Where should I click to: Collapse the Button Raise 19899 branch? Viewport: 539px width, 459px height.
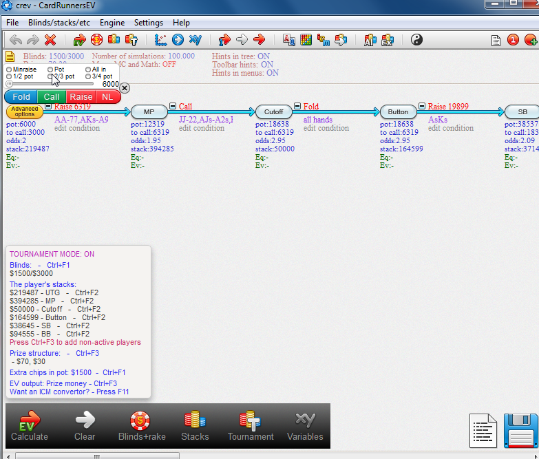click(x=422, y=106)
